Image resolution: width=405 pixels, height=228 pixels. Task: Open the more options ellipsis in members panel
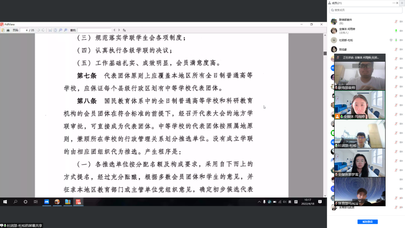click(394, 3)
